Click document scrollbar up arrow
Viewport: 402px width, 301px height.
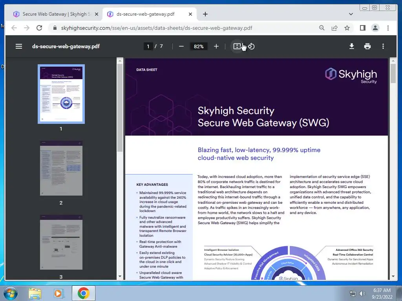tap(393, 61)
